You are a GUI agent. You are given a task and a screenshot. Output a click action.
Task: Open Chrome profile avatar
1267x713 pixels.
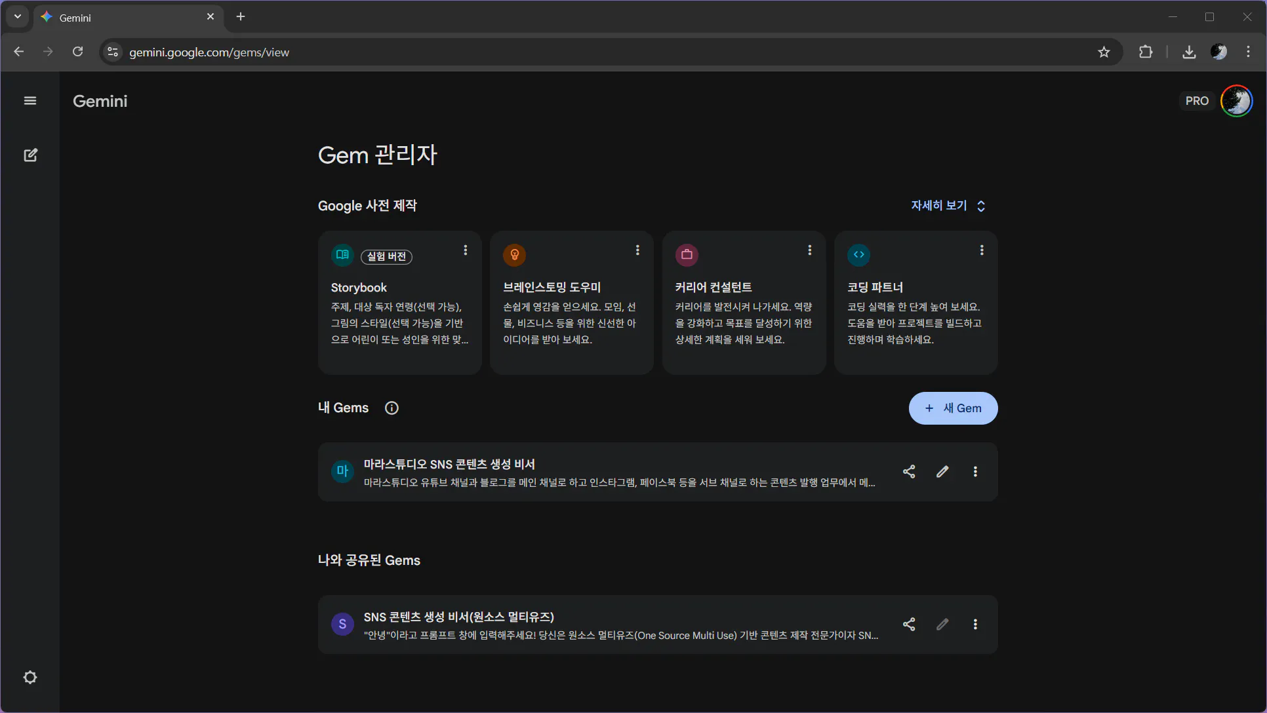tap(1218, 52)
